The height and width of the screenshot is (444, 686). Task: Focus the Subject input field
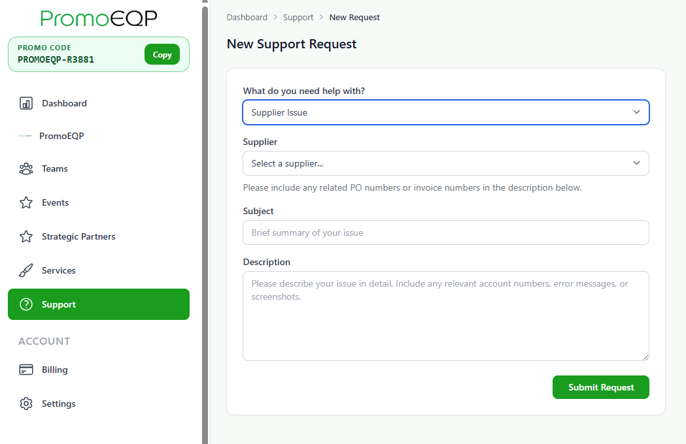pos(446,232)
